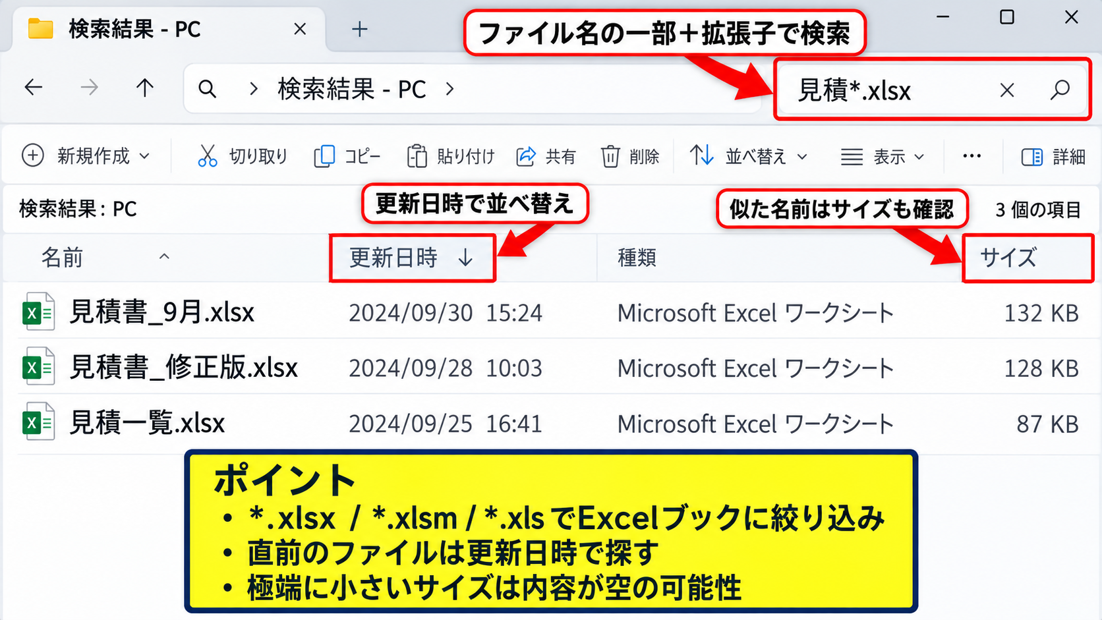
Task: Expand chevron before 検索結果 - PC breadcrumb
Action: coord(254,89)
